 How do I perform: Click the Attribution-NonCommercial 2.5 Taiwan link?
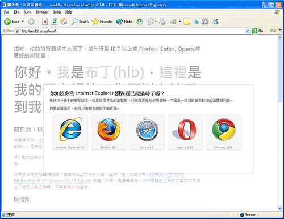coord(52,181)
